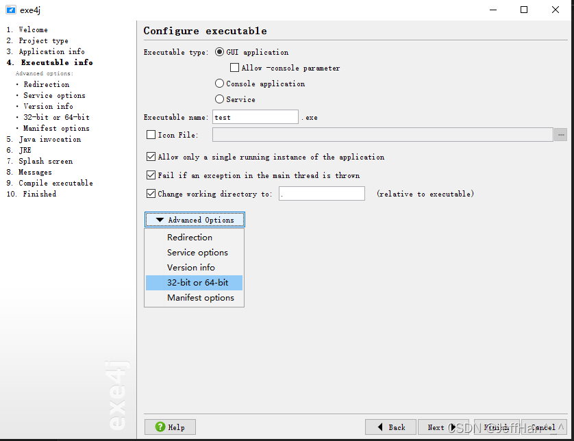Collapse the Advanced Options dropdown button
Image resolution: width=574 pixels, height=441 pixels.
pyautogui.click(x=195, y=220)
